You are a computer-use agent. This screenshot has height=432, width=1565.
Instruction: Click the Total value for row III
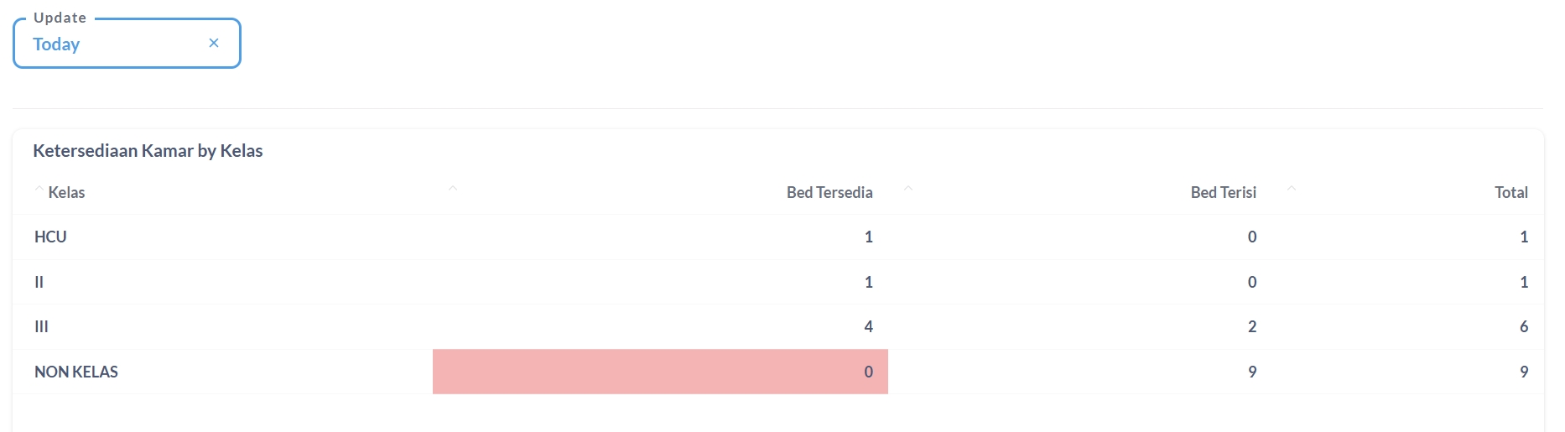[x=1523, y=327]
